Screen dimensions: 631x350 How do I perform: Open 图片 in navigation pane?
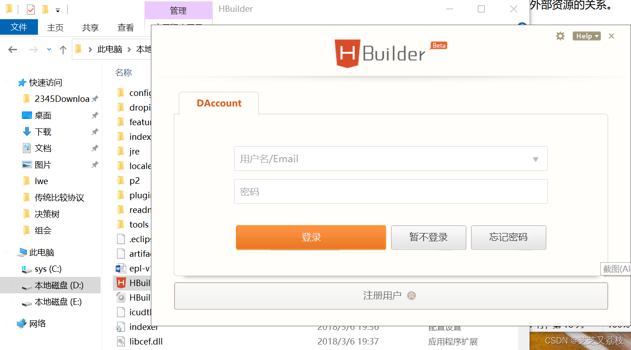(43, 165)
